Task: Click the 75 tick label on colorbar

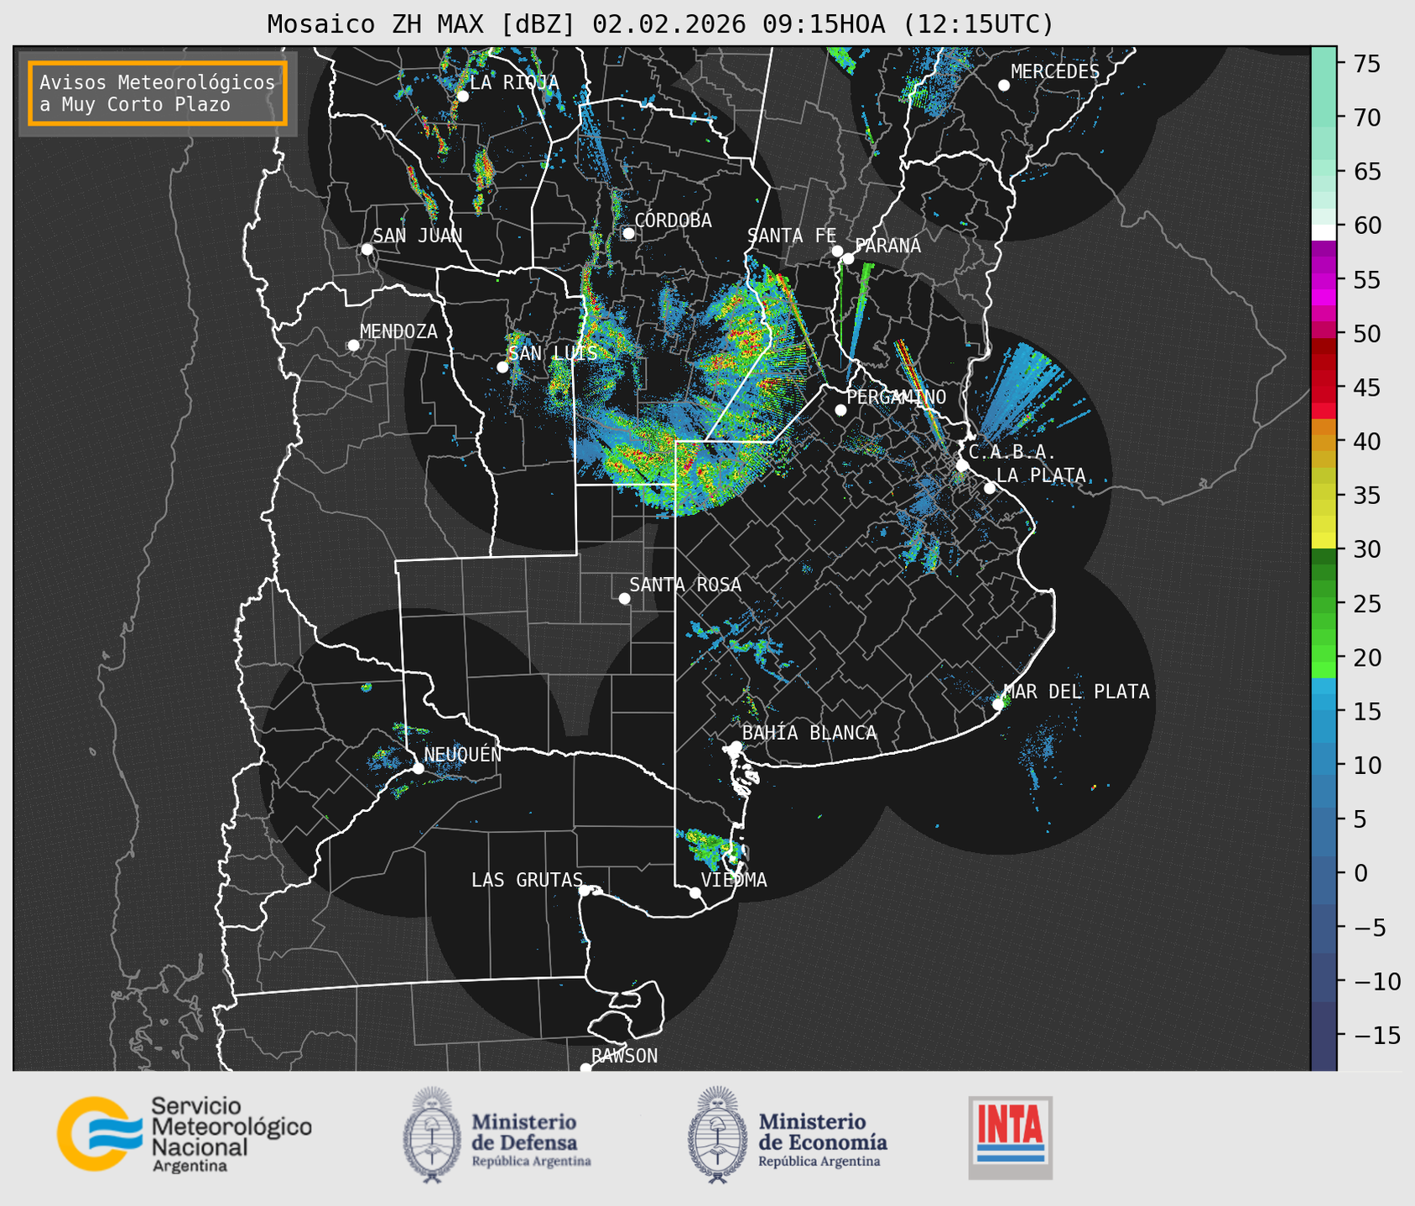Action: (1367, 64)
